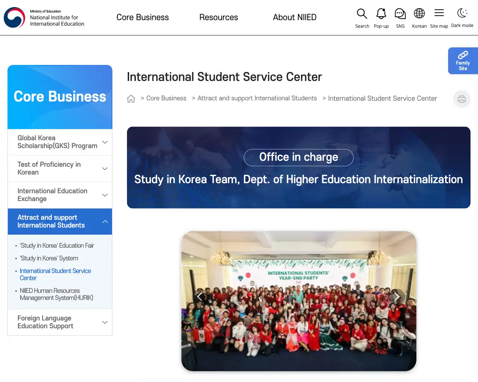Click the print page icon

point(462,99)
